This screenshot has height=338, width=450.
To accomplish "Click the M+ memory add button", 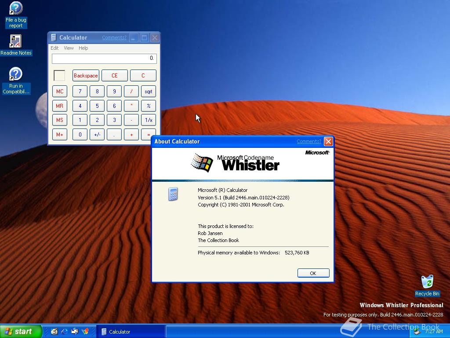I will (x=60, y=135).
